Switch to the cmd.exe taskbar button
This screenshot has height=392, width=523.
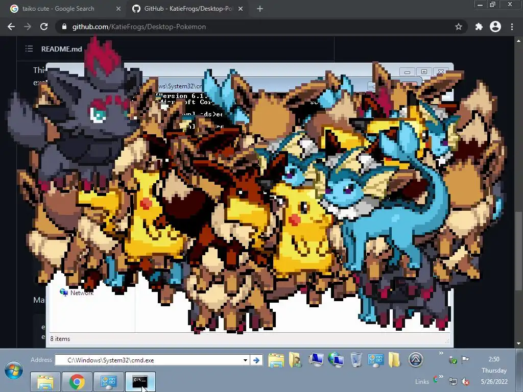click(x=140, y=382)
